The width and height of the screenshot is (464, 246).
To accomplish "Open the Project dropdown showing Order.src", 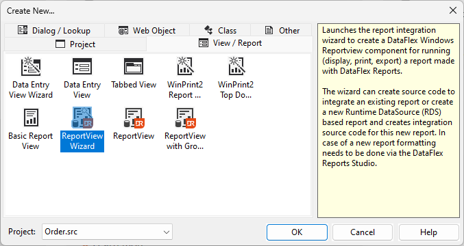I will (x=107, y=232).
